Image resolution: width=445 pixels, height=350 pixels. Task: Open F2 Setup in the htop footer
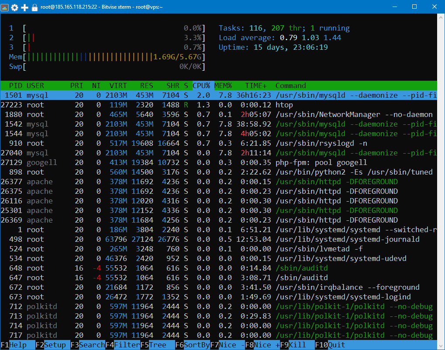click(55, 345)
